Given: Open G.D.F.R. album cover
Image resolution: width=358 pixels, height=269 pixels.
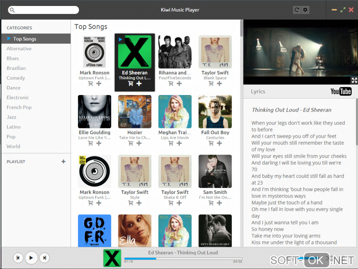Looking at the screenshot, I should pos(94,230).
